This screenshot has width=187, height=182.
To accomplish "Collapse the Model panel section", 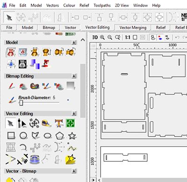I will 74,43.
